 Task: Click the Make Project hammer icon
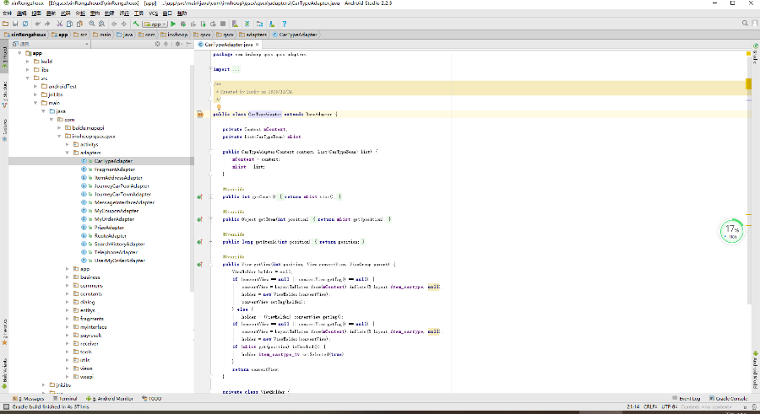(x=136, y=24)
